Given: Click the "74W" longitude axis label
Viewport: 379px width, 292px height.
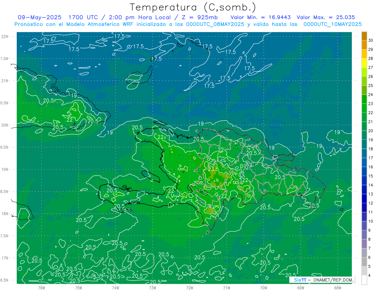Looking at the screenshot, I should 116,288.
